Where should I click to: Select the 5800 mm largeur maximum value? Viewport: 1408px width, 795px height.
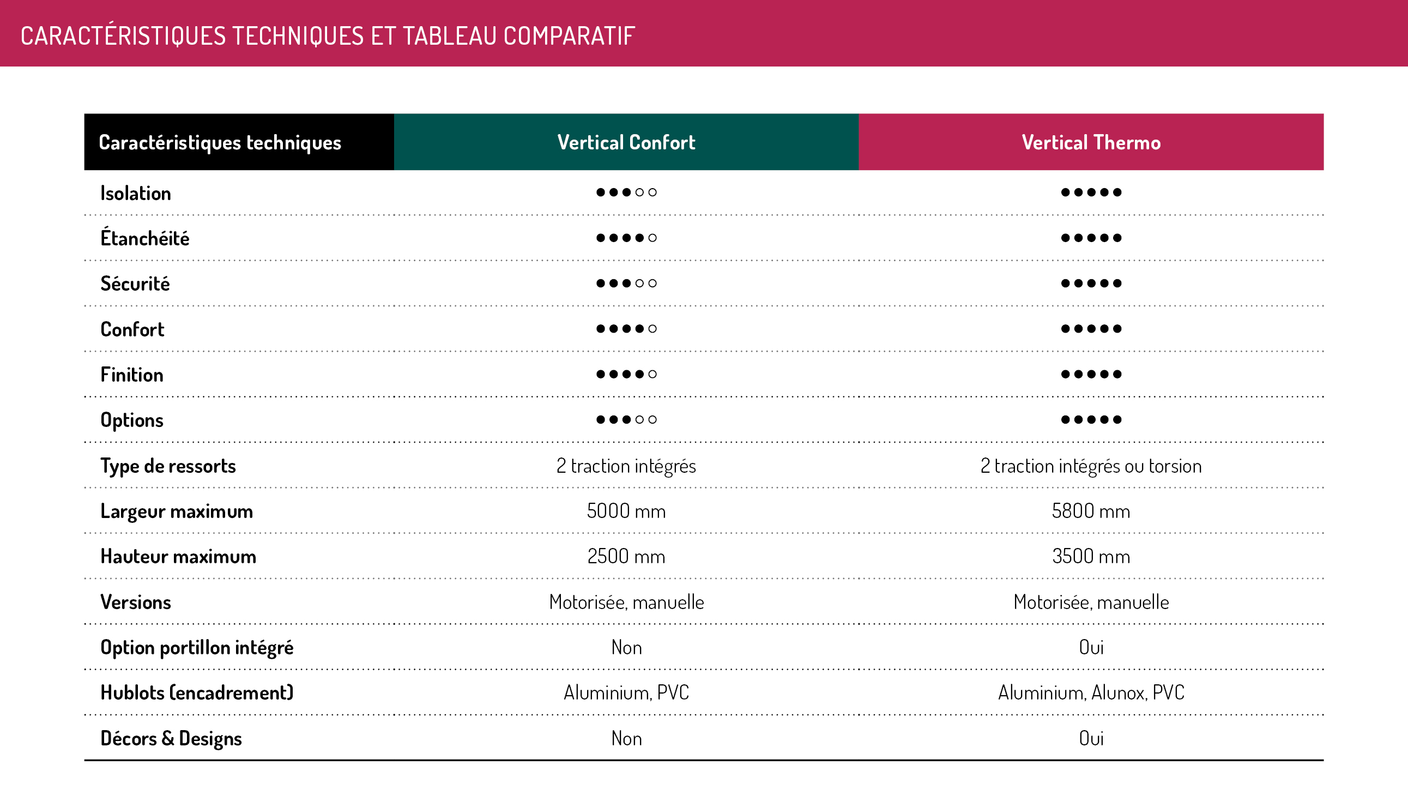(x=1091, y=511)
